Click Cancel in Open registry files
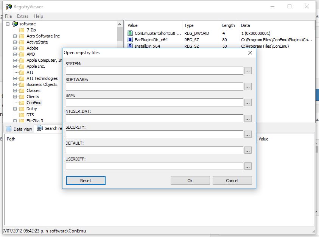This screenshot has width=319, height=237. pos(232,181)
